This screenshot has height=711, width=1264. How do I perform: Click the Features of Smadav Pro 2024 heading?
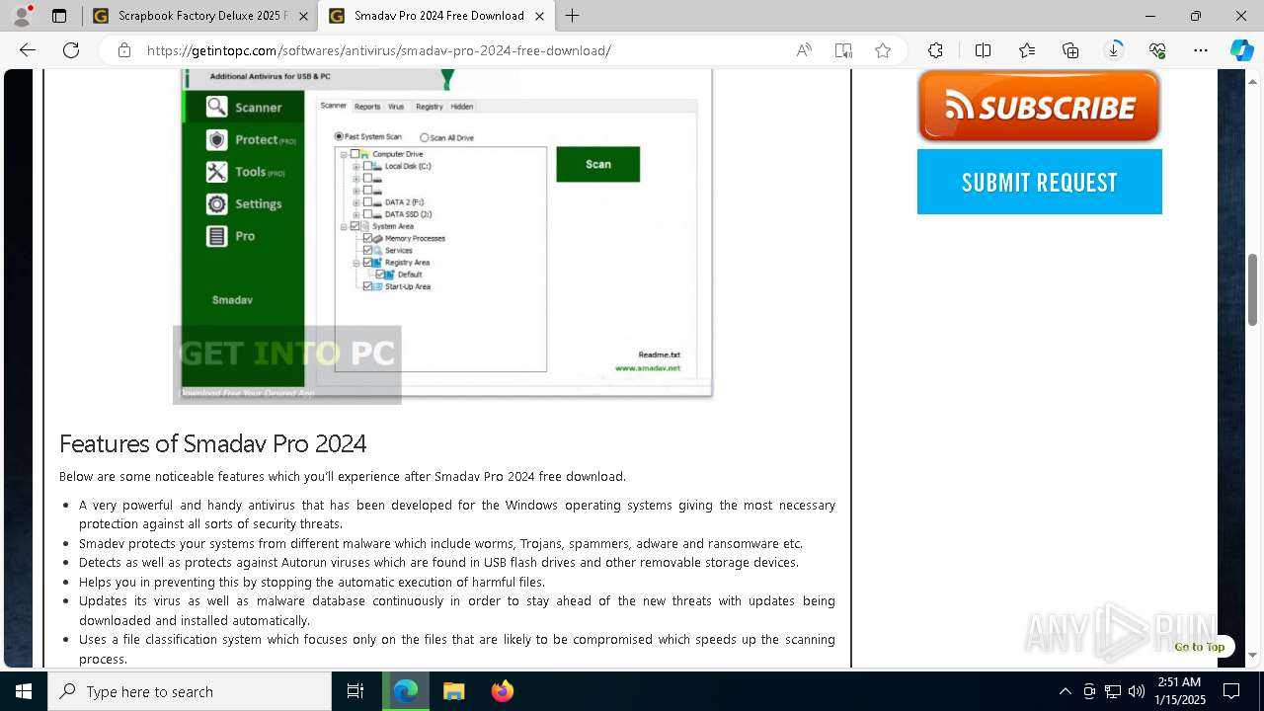click(x=212, y=443)
